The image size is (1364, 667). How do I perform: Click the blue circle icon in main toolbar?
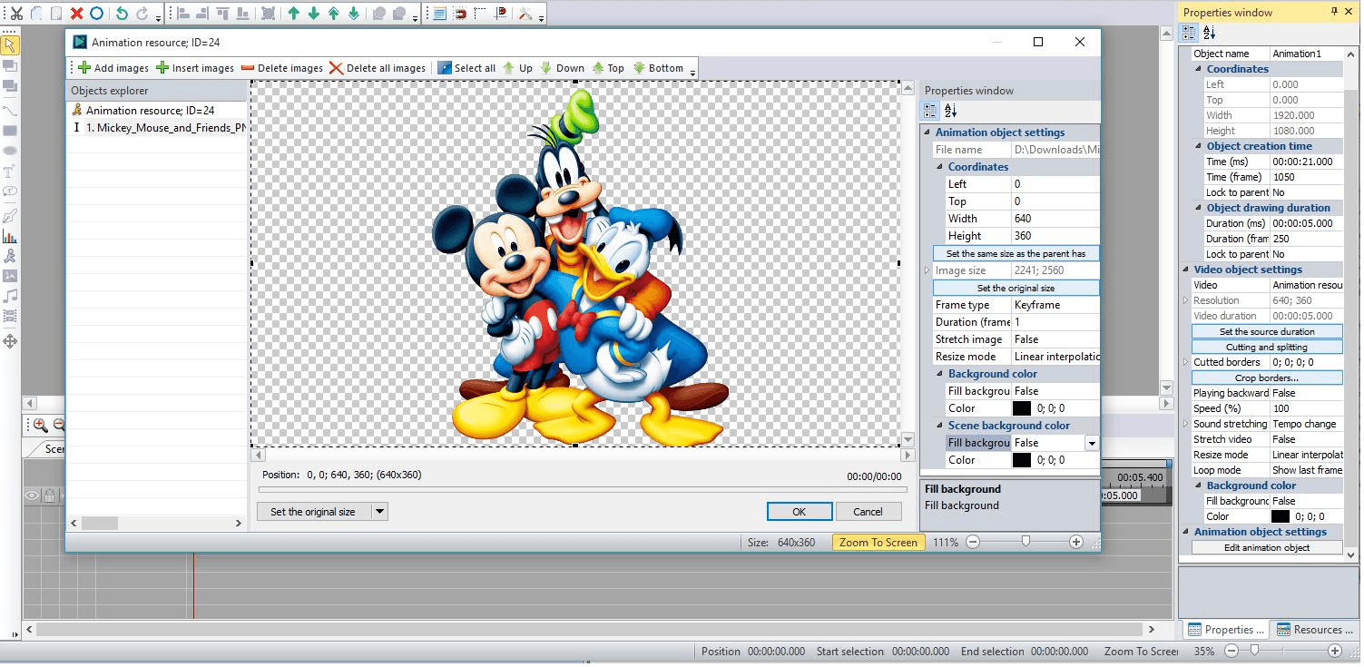96,14
